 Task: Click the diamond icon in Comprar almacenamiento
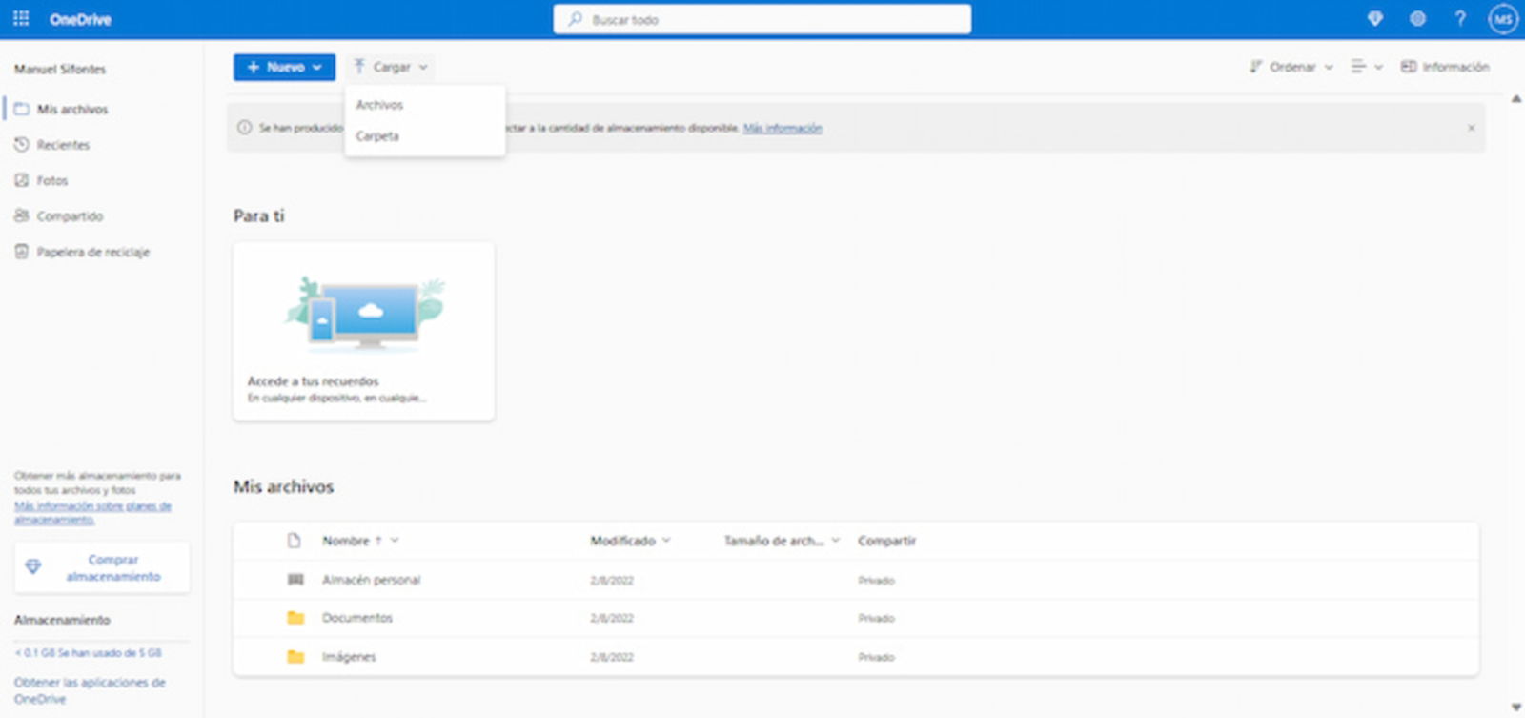(33, 567)
